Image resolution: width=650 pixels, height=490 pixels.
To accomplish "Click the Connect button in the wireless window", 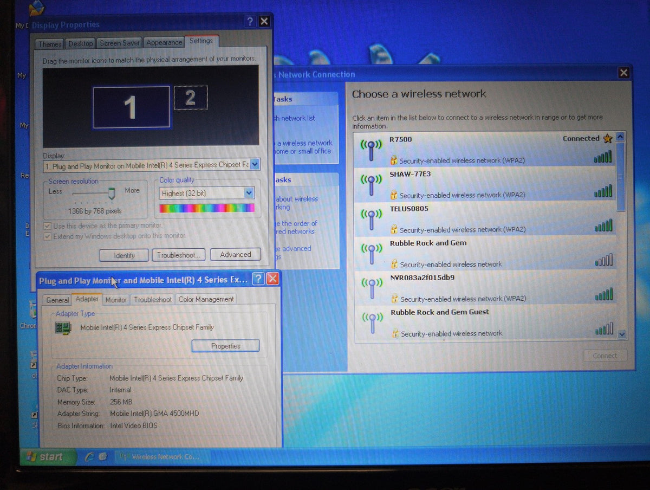I will click(605, 356).
